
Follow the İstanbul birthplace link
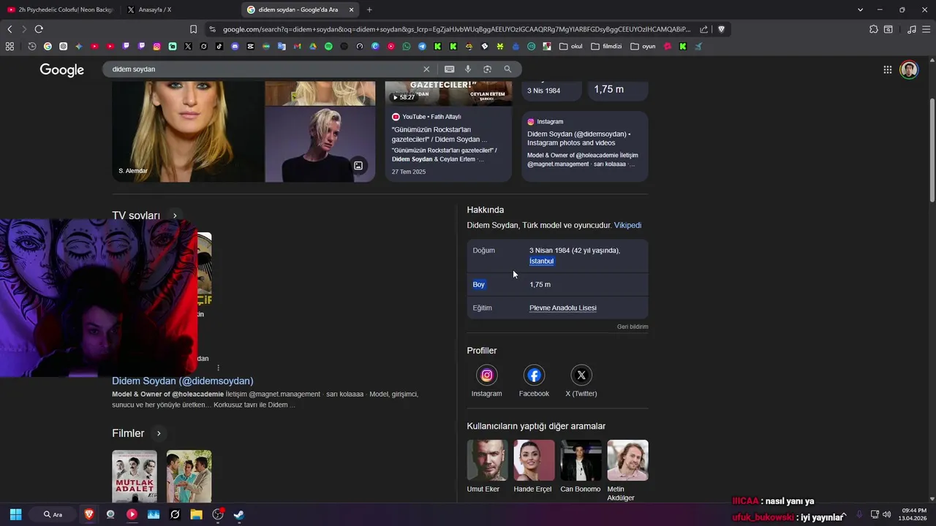point(541,261)
